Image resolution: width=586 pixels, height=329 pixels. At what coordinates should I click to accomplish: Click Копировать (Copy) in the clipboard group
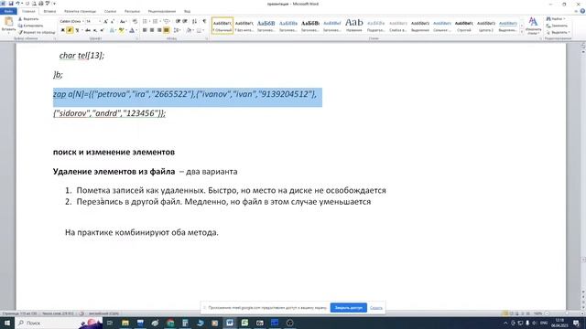tap(30, 26)
